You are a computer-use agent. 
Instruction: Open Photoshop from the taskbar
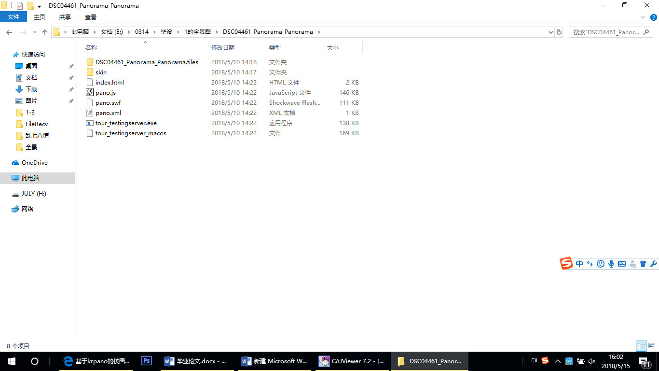coord(147,361)
